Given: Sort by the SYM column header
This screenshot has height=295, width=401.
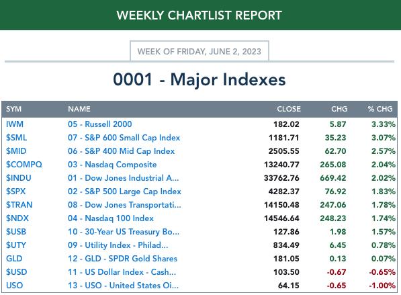Looking at the screenshot, I should 14,109.
